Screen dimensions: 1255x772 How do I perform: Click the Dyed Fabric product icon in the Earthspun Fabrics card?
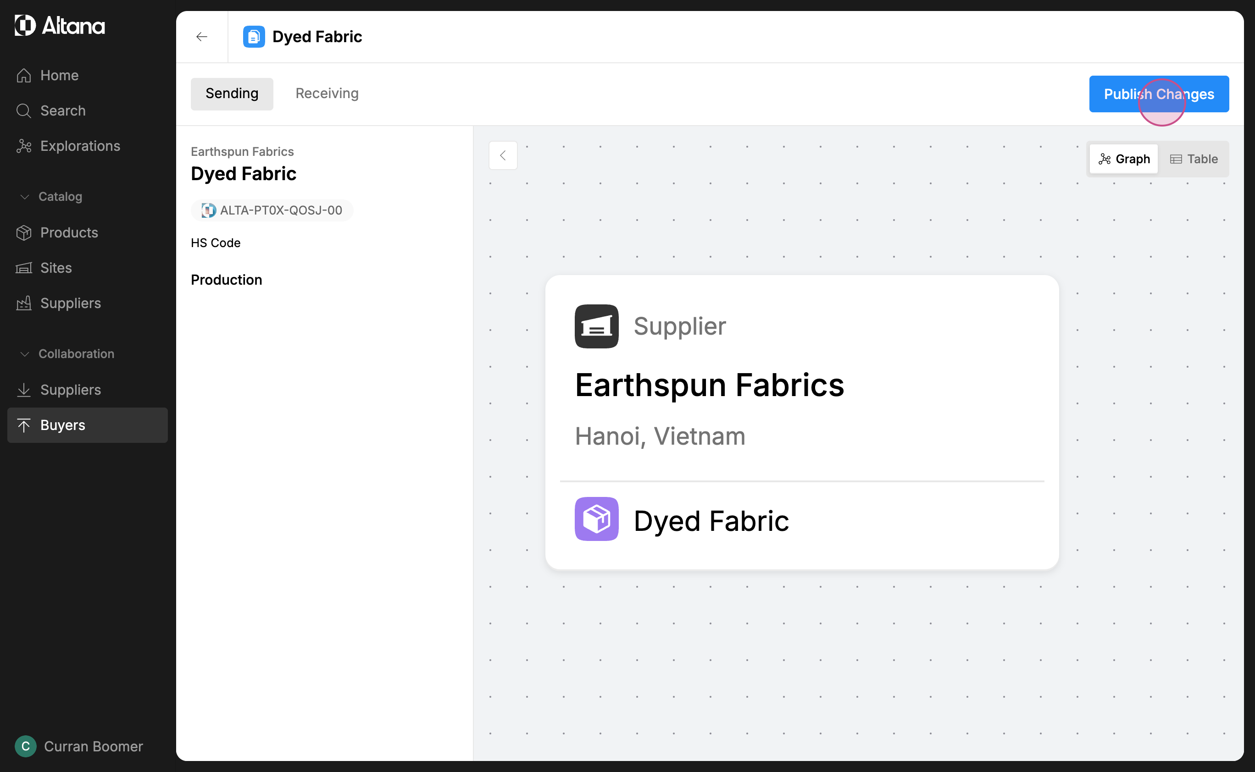pos(596,519)
